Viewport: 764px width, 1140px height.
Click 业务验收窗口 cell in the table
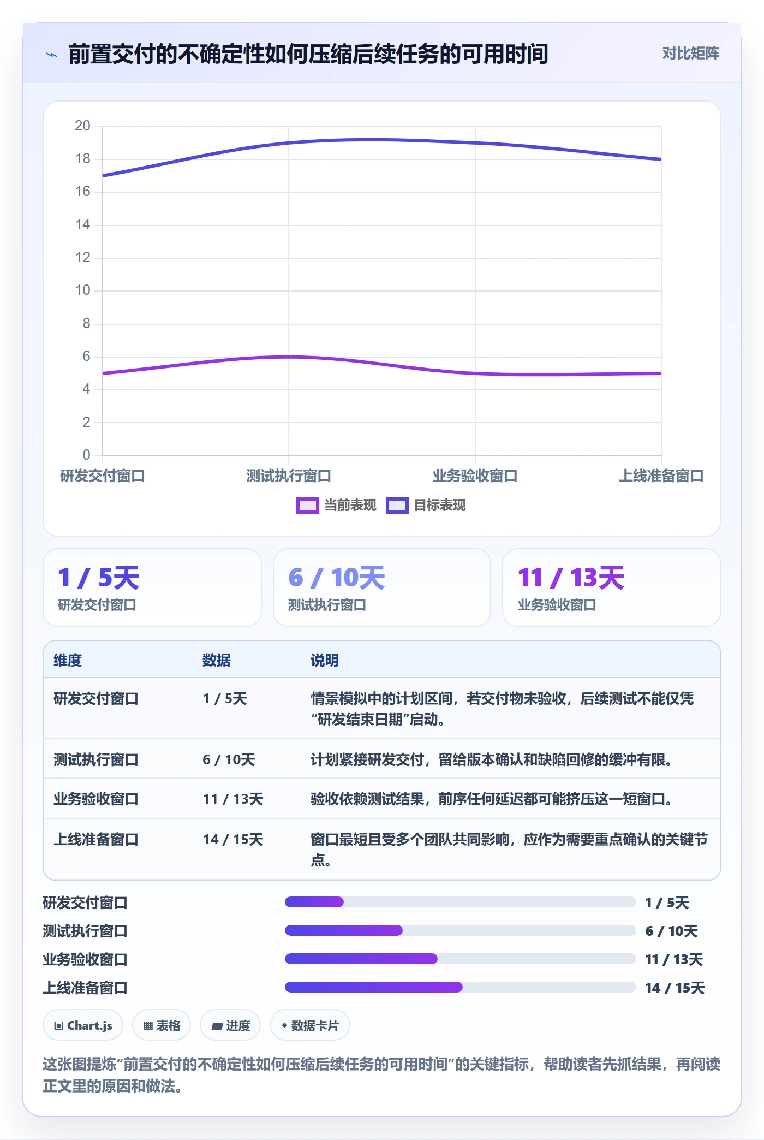(96, 799)
